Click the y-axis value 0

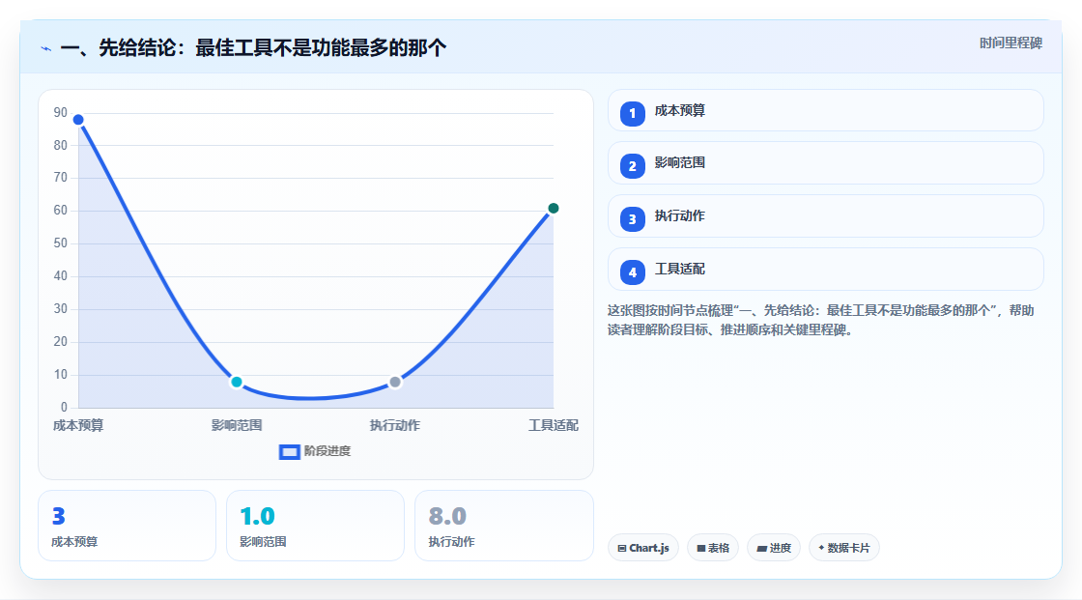click(64, 407)
